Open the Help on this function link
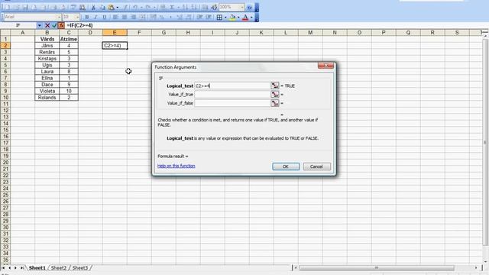 176,166
